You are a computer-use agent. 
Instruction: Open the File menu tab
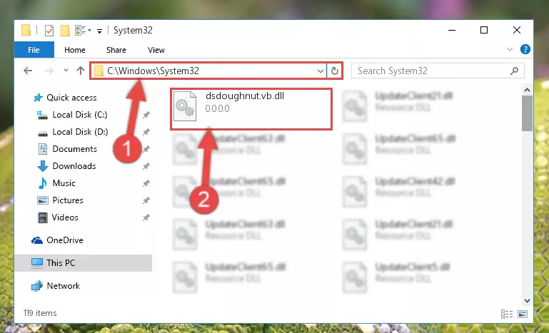[x=34, y=50]
